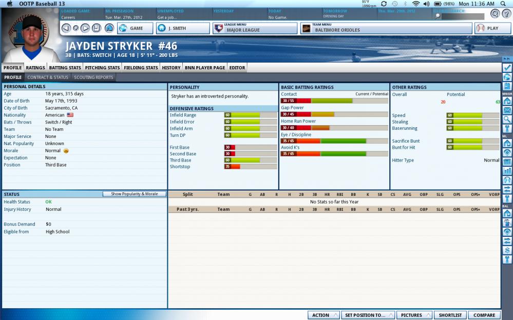Open the navigation history dropdown arrow
The height and width of the screenshot is (320, 513).
point(75,28)
